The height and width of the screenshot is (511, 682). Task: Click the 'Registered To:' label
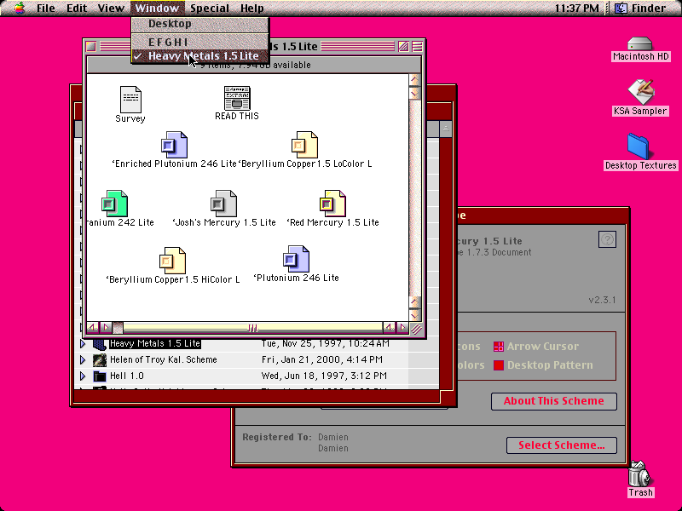277,437
